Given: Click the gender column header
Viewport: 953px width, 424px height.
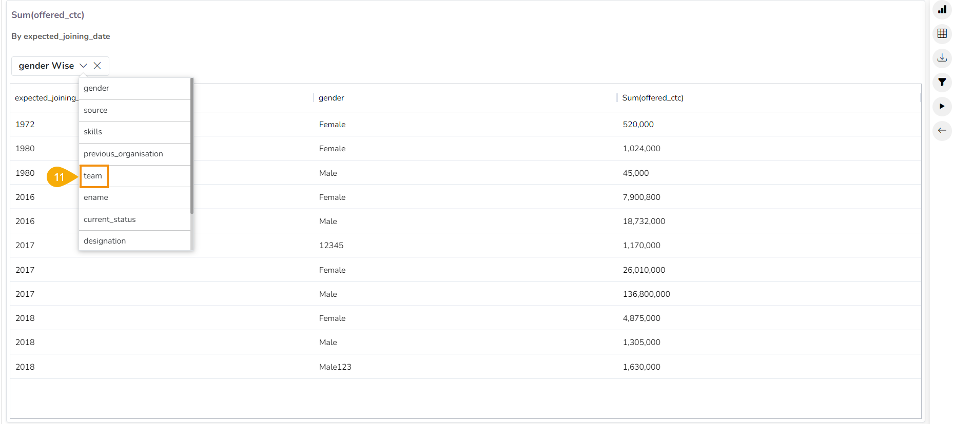Looking at the screenshot, I should 331,98.
